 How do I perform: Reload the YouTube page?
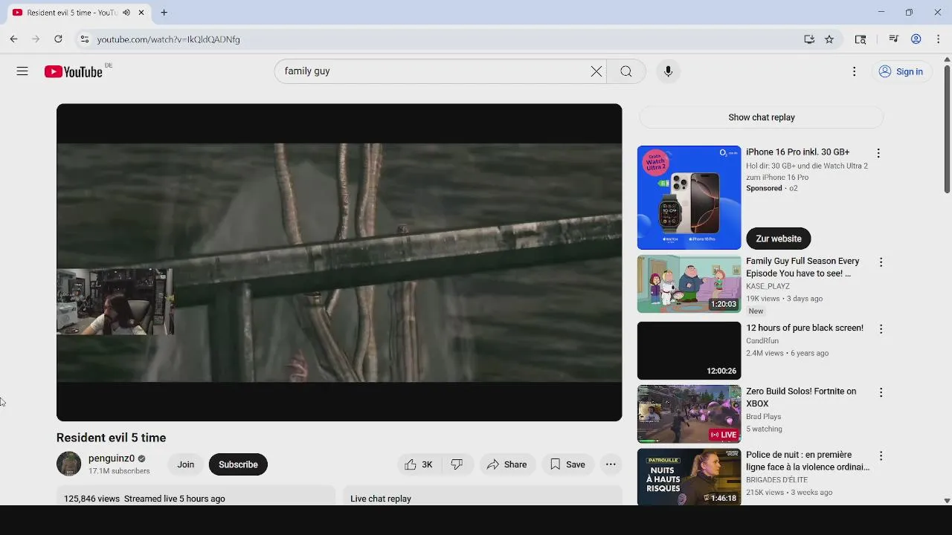[x=58, y=39]
